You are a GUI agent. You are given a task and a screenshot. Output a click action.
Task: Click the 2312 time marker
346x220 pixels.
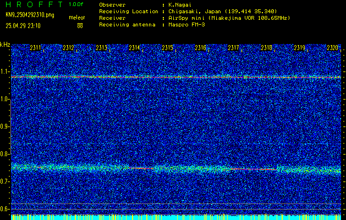click(68, 48)
